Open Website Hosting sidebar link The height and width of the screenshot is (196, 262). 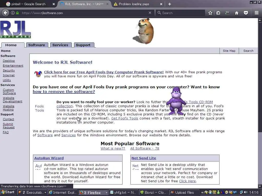[8, 108]
